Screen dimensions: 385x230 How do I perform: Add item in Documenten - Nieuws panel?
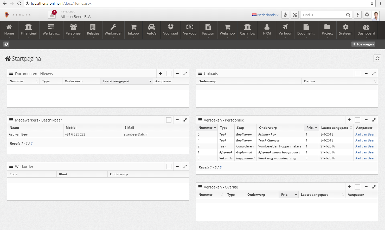[160, 73]
